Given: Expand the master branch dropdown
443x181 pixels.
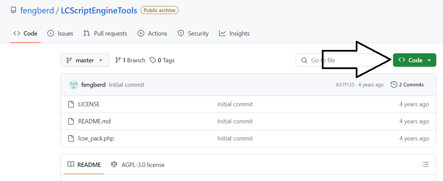Looking at the screenshot, I should coord(85,60).
